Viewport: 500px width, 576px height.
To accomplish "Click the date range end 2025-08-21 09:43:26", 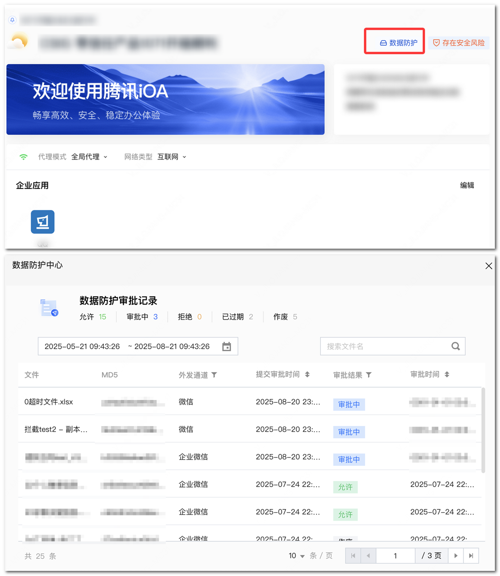I will click(172, 346).
